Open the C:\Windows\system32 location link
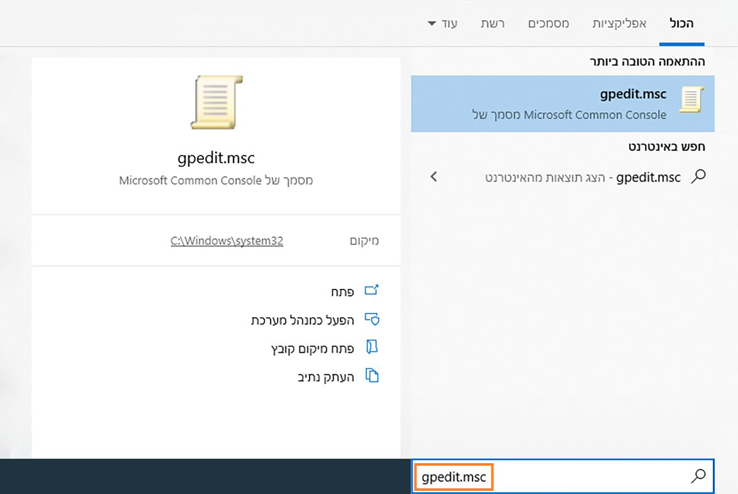This screenshot has height=494, width=738. click(227, 240)
